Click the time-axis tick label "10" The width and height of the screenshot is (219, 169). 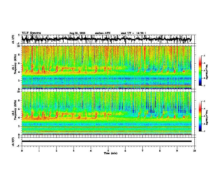coord(194,151)
